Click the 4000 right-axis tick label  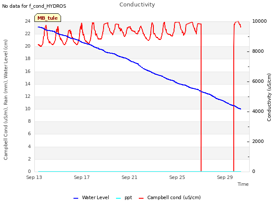(x=258, y=112)
